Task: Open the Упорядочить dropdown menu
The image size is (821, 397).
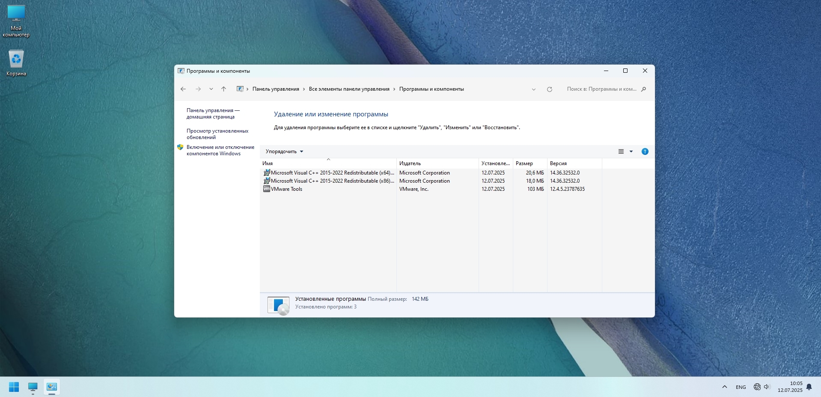Action: click(284, 151)
